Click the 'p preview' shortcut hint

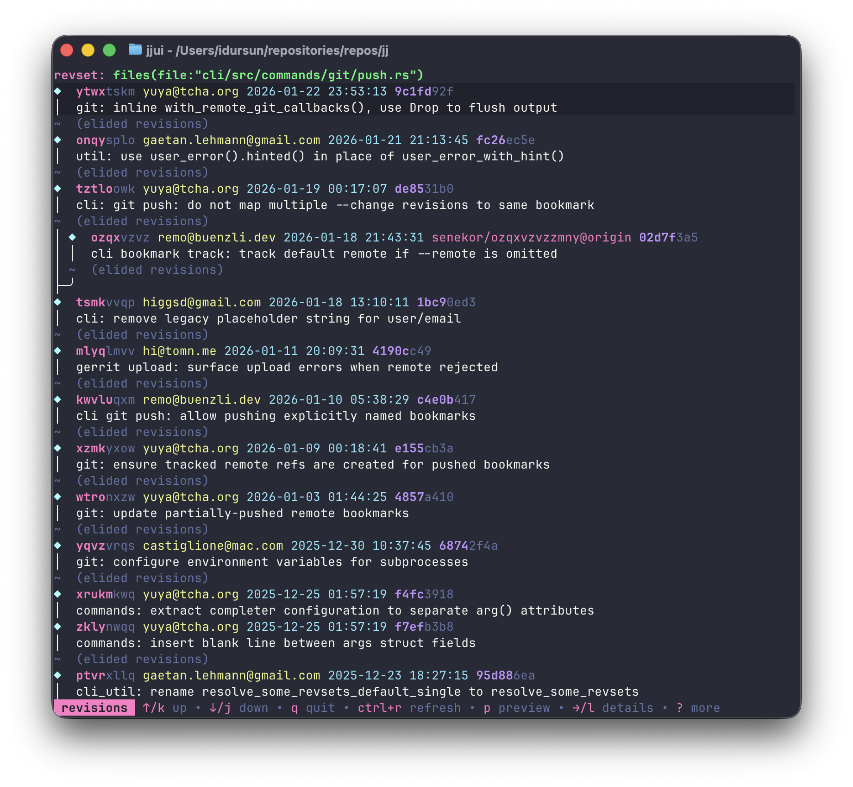517,708
